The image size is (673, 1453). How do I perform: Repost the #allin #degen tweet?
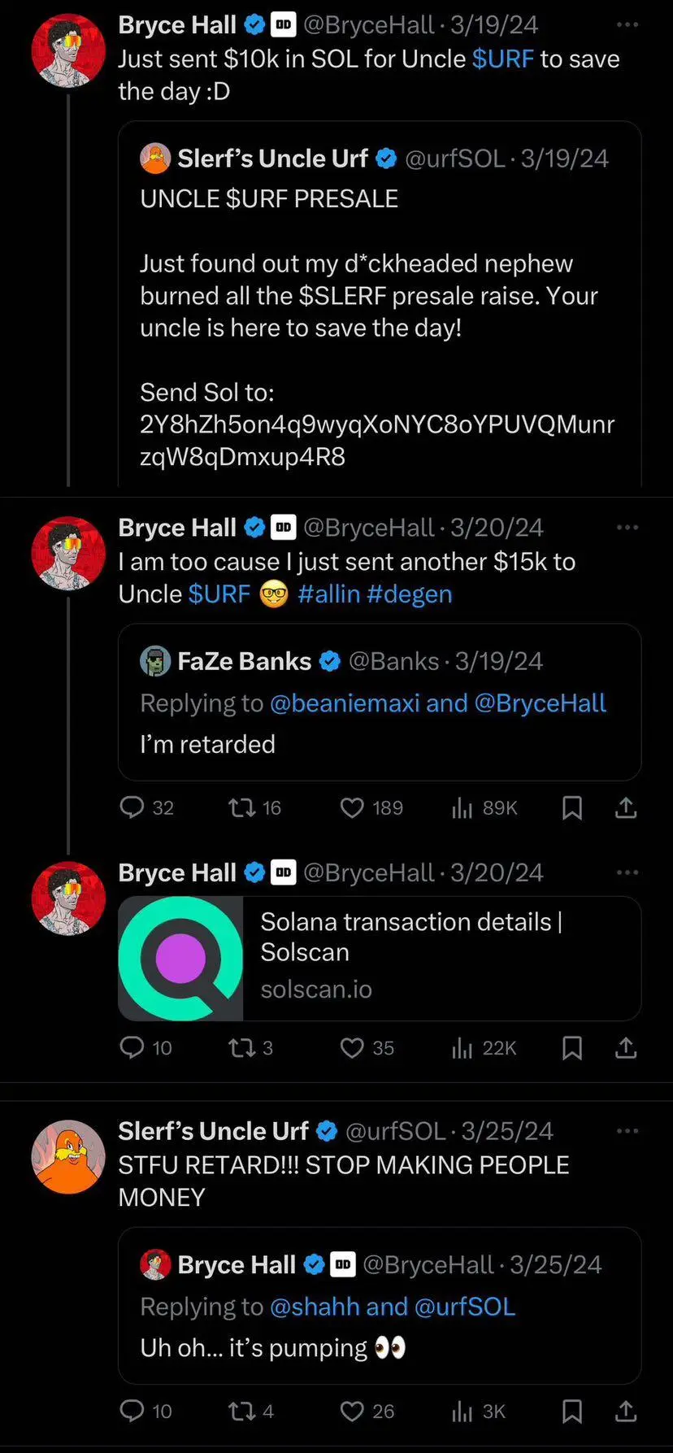point(241,807)
